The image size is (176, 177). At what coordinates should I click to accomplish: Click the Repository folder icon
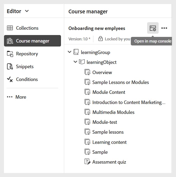[10, 54]
